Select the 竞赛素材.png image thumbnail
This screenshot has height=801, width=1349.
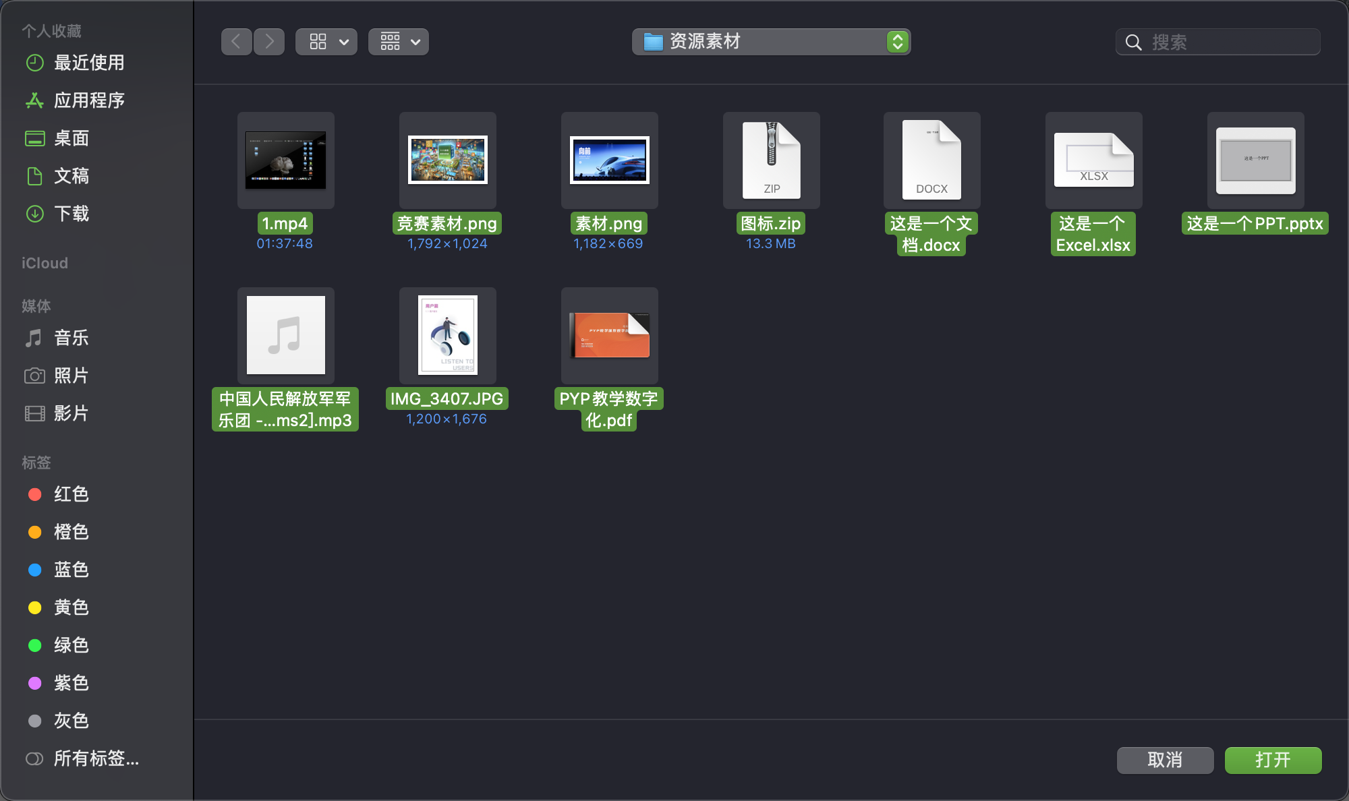(448, 160)
